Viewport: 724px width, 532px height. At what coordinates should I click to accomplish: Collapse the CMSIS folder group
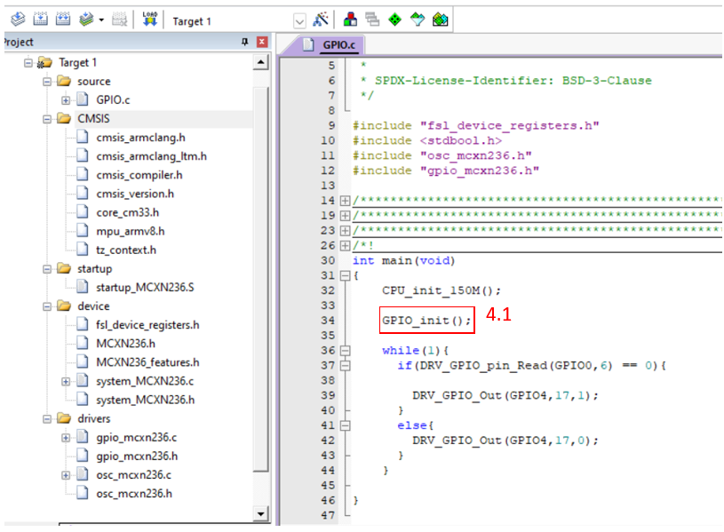coord(47,119)
